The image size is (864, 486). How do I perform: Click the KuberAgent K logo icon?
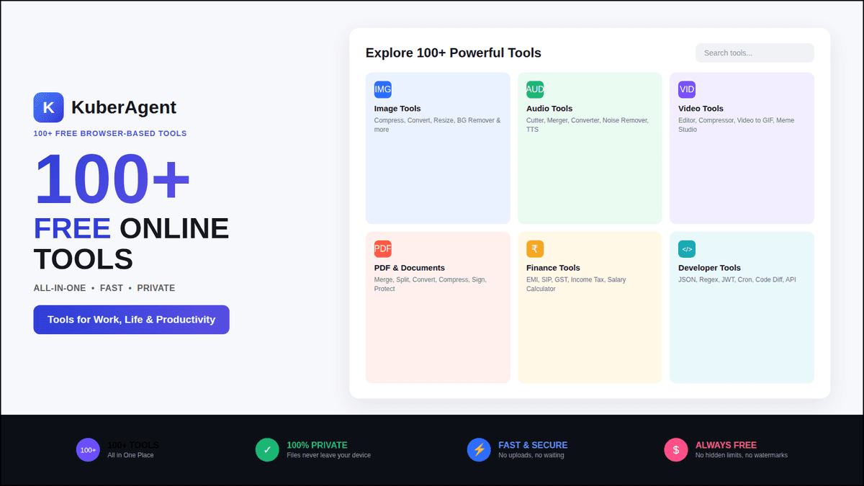pyautogui.click(x=48, y=107)
